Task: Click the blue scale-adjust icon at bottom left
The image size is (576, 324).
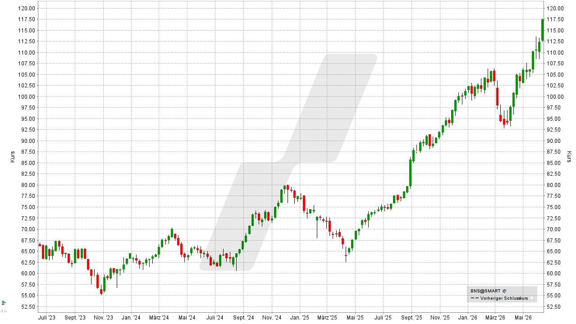Action: [x=3, y=303]
